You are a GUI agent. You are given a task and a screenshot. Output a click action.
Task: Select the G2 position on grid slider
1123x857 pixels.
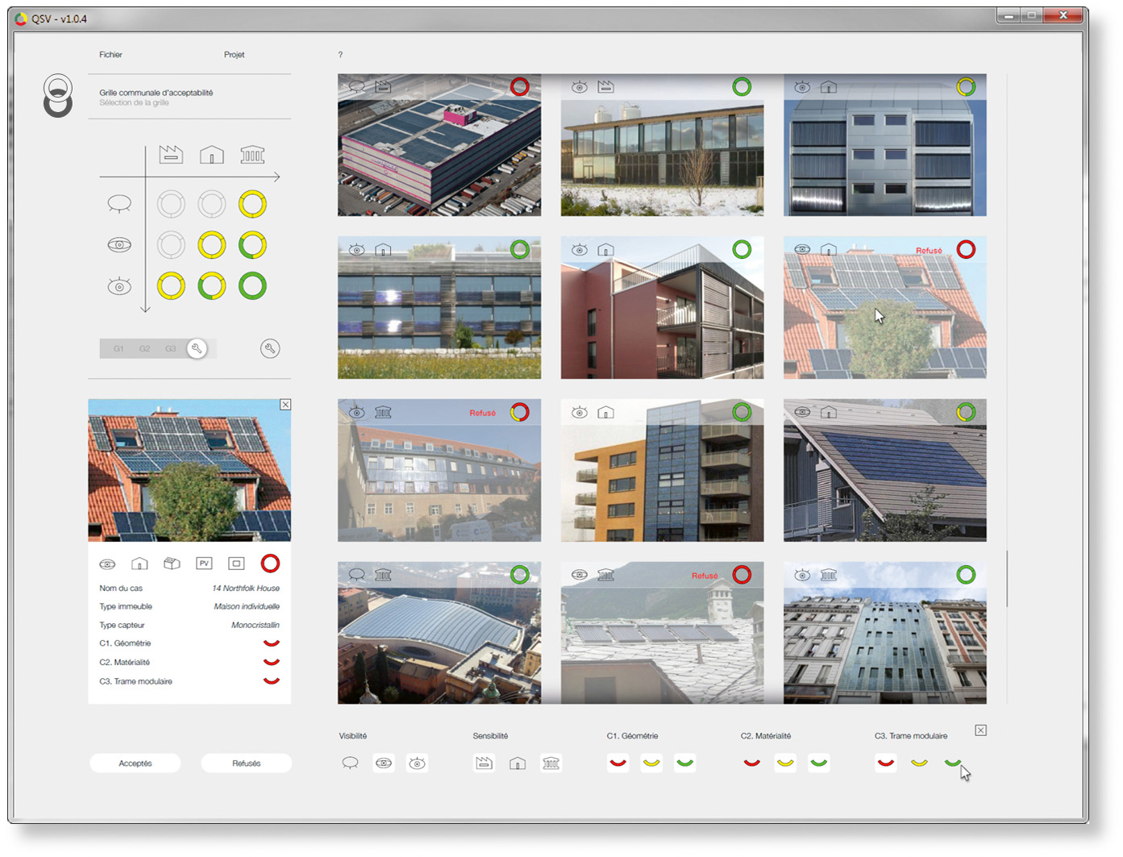(144, 349)
